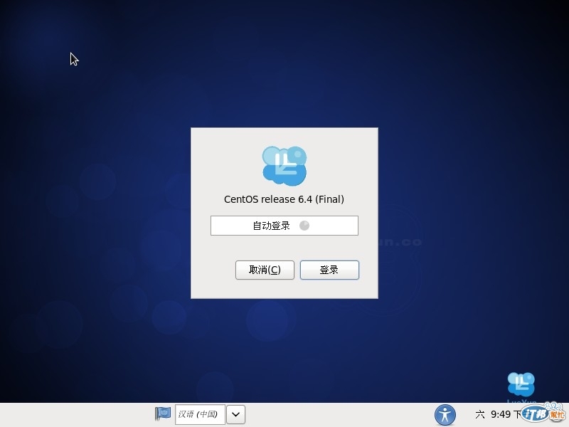Image resolution: width=569 pixels, height=427 pixels.
Task: Click the 取消(C) cancel button
Action: pyautogui.click(x=265, y=270)
